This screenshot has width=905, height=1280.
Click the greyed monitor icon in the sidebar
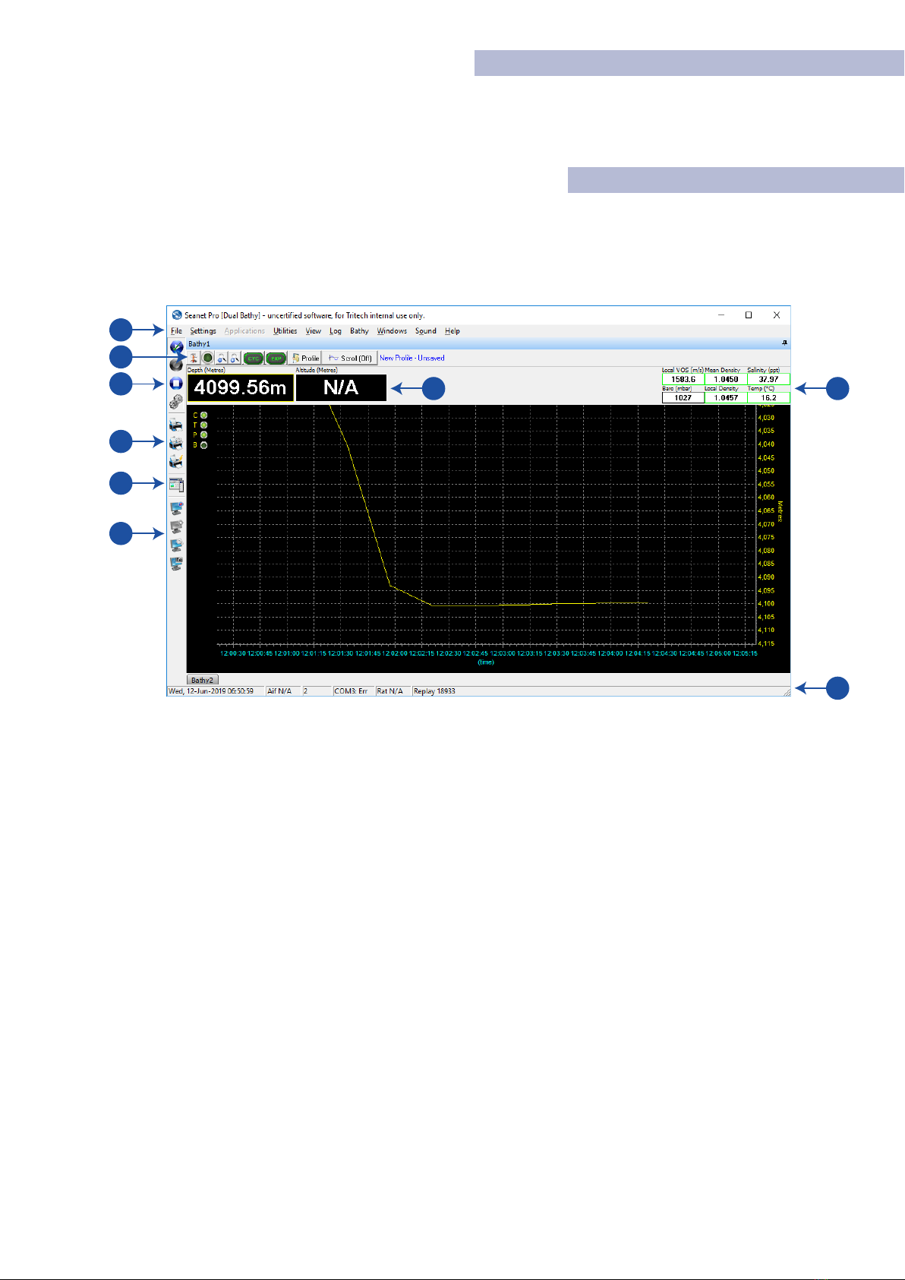[176, 526]
